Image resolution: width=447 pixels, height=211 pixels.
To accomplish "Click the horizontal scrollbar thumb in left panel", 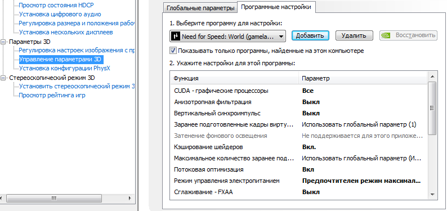I will tap(53, 198).
